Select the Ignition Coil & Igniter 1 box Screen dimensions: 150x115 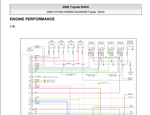click(x=92, y=47)
